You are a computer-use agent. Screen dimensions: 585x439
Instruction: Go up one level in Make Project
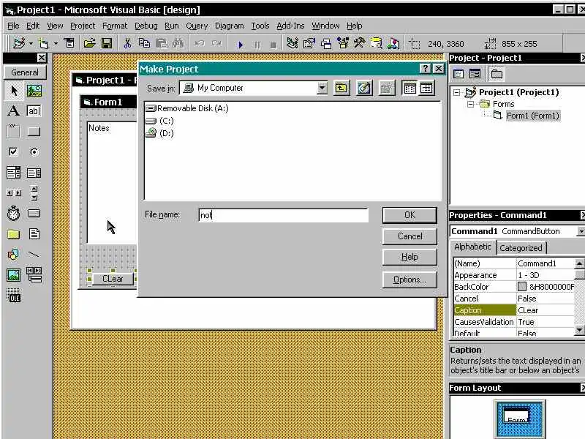coord(341,88)
